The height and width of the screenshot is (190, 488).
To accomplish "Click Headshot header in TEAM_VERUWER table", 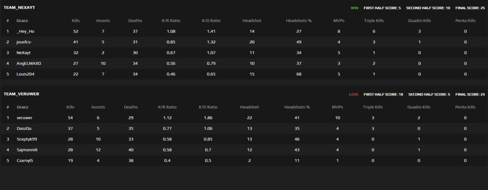I will tap(249, 107).
